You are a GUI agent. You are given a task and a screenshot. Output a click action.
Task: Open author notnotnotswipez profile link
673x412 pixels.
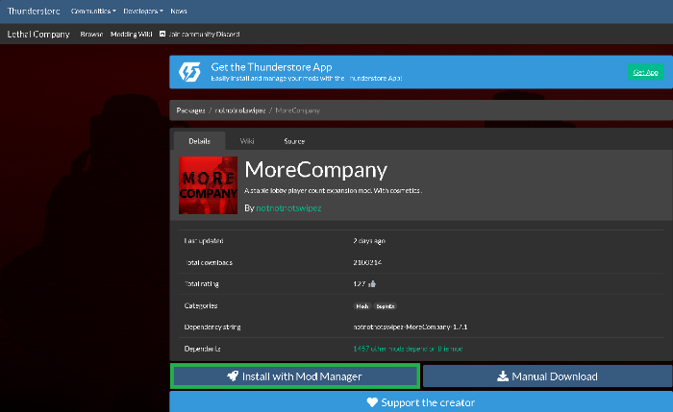(x=288, y=208)
